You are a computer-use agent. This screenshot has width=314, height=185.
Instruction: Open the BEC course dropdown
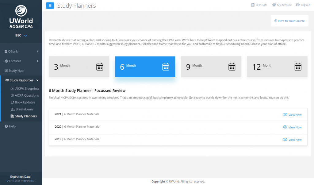click(x=21, y=36)
